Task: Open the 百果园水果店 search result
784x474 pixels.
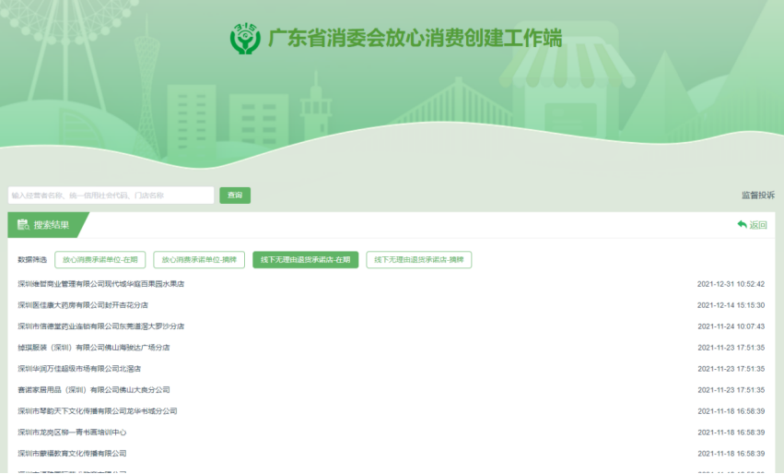Action: point(101,284)
